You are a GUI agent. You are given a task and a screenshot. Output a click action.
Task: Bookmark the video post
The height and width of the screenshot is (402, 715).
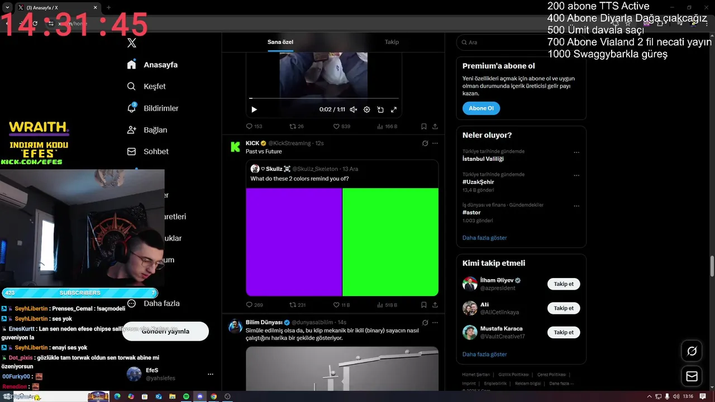click(x=424, y=127)
